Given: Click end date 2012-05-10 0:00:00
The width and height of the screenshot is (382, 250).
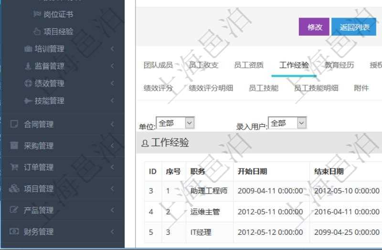Looking at the screenshot, I should 347,191.
